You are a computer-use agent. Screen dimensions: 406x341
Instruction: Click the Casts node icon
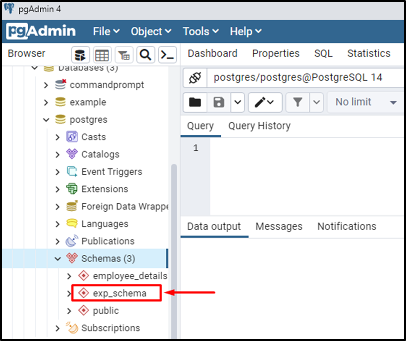coord(72,137)
